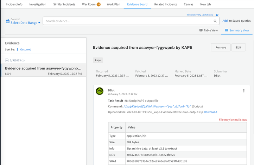This screenshot has width=254, height=165.
Task: Click the calendar icon for date range
Action: click(x=8, y=21)
